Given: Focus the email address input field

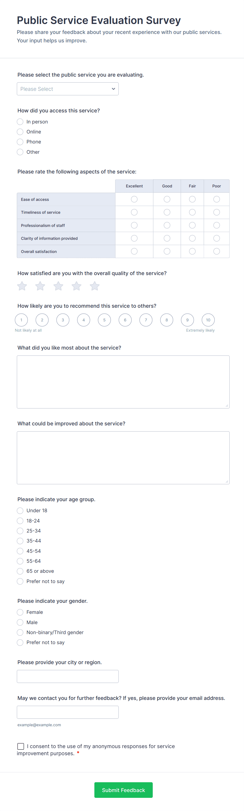Looking at the screenshot, I should [68, 712].
